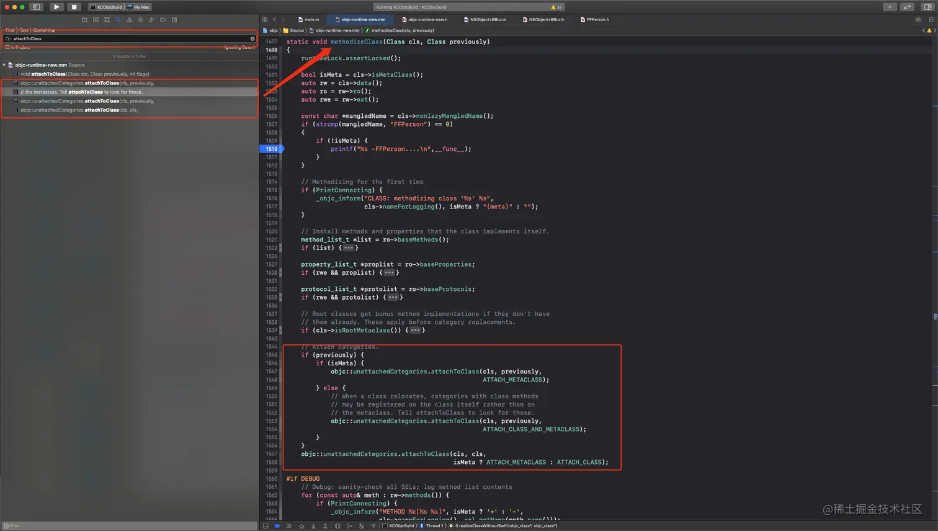
Task: Go back in editor history
Action: tap(275, 20)
